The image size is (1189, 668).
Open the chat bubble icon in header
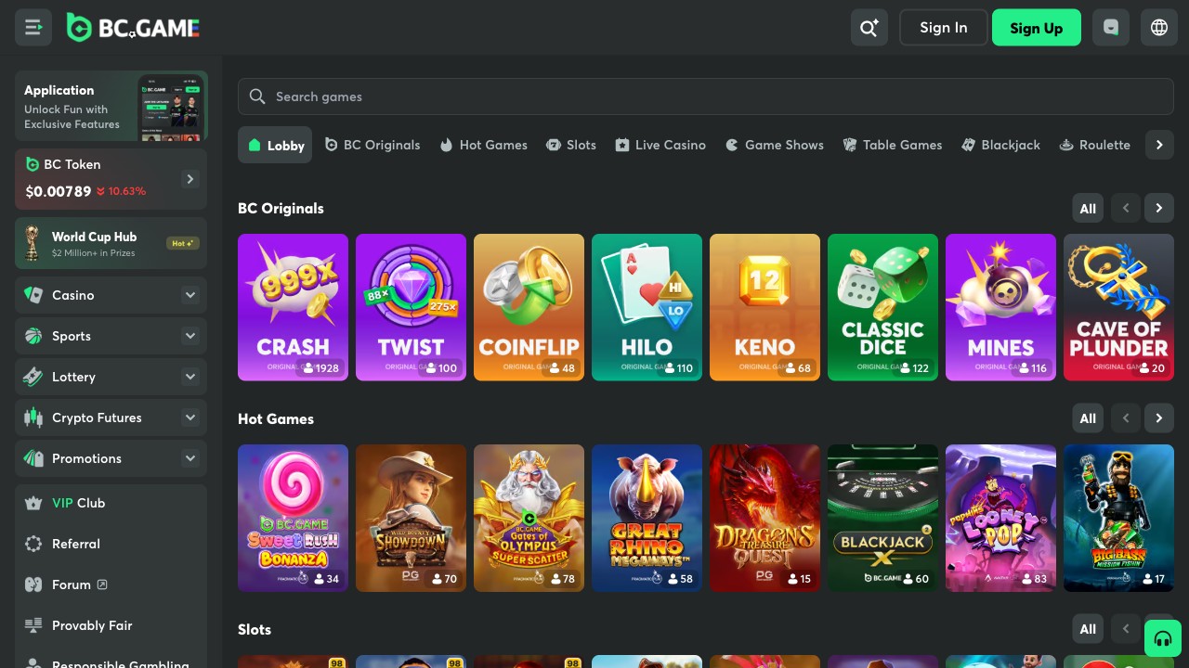(1111, 28)
